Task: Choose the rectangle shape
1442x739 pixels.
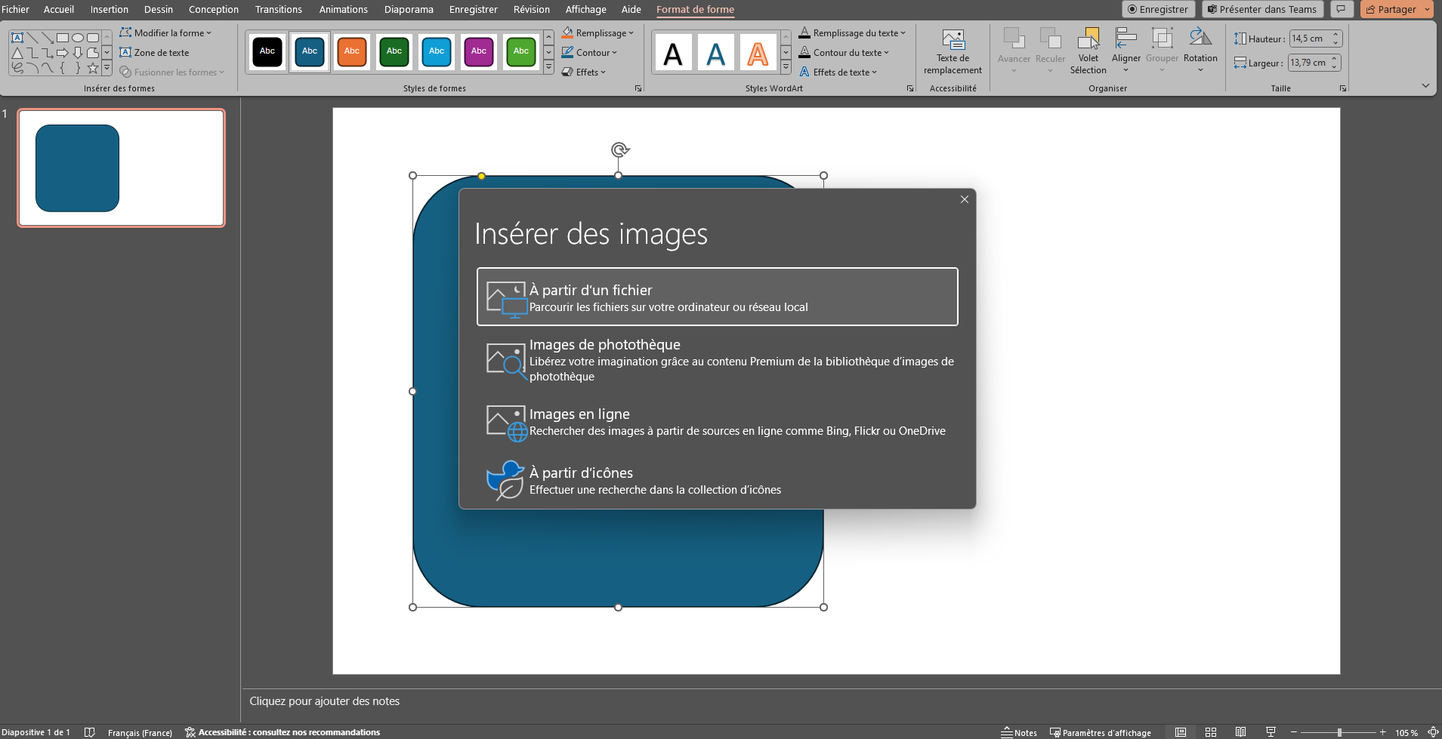Action: 63,38
